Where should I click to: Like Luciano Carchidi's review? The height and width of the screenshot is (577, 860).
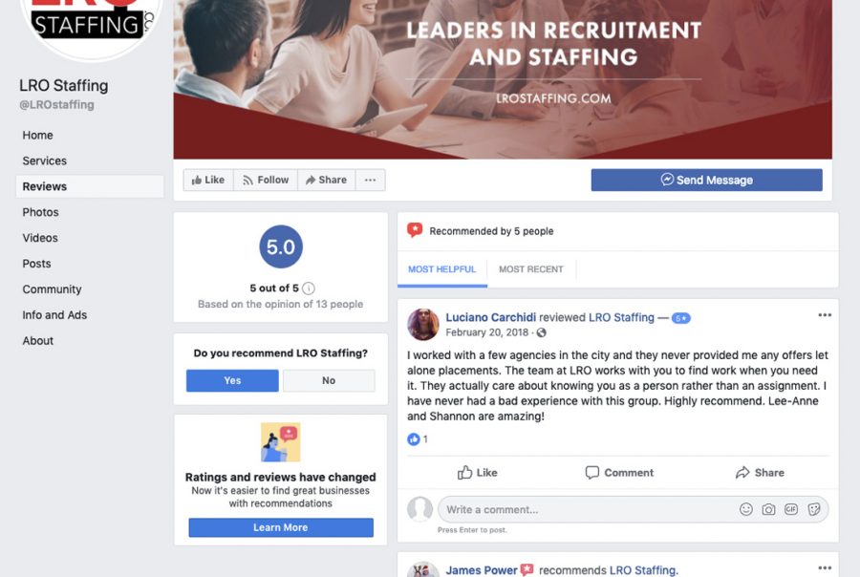[x=477, y=472]
